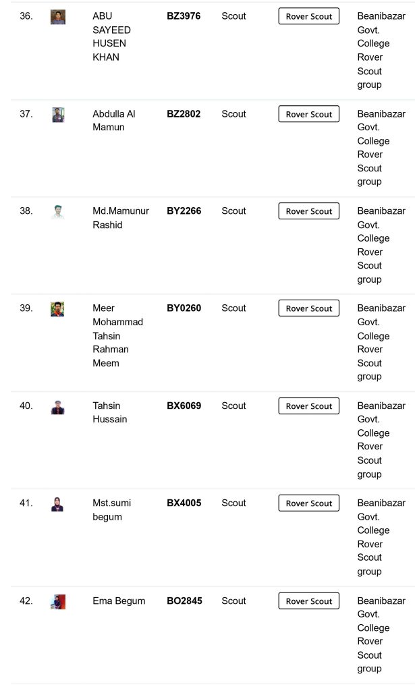Open Mst.sumi begum's profile photo

click(58, 504)
